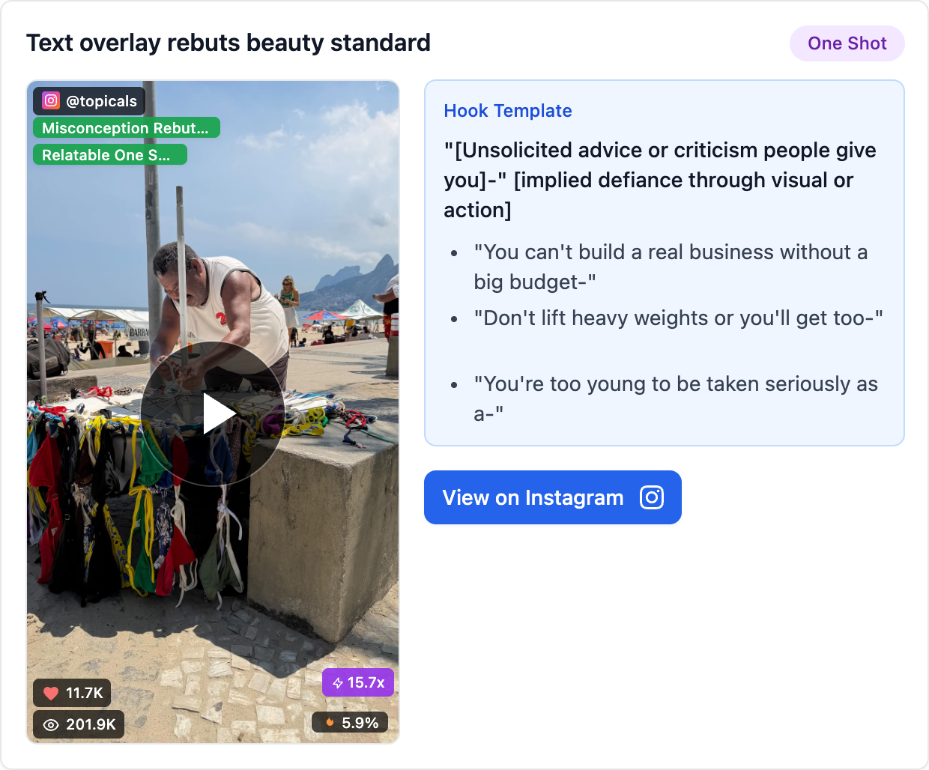Select the Misconception Rebut... green tag
Viewport: 929px width, 770px height.
click(126, 128)
